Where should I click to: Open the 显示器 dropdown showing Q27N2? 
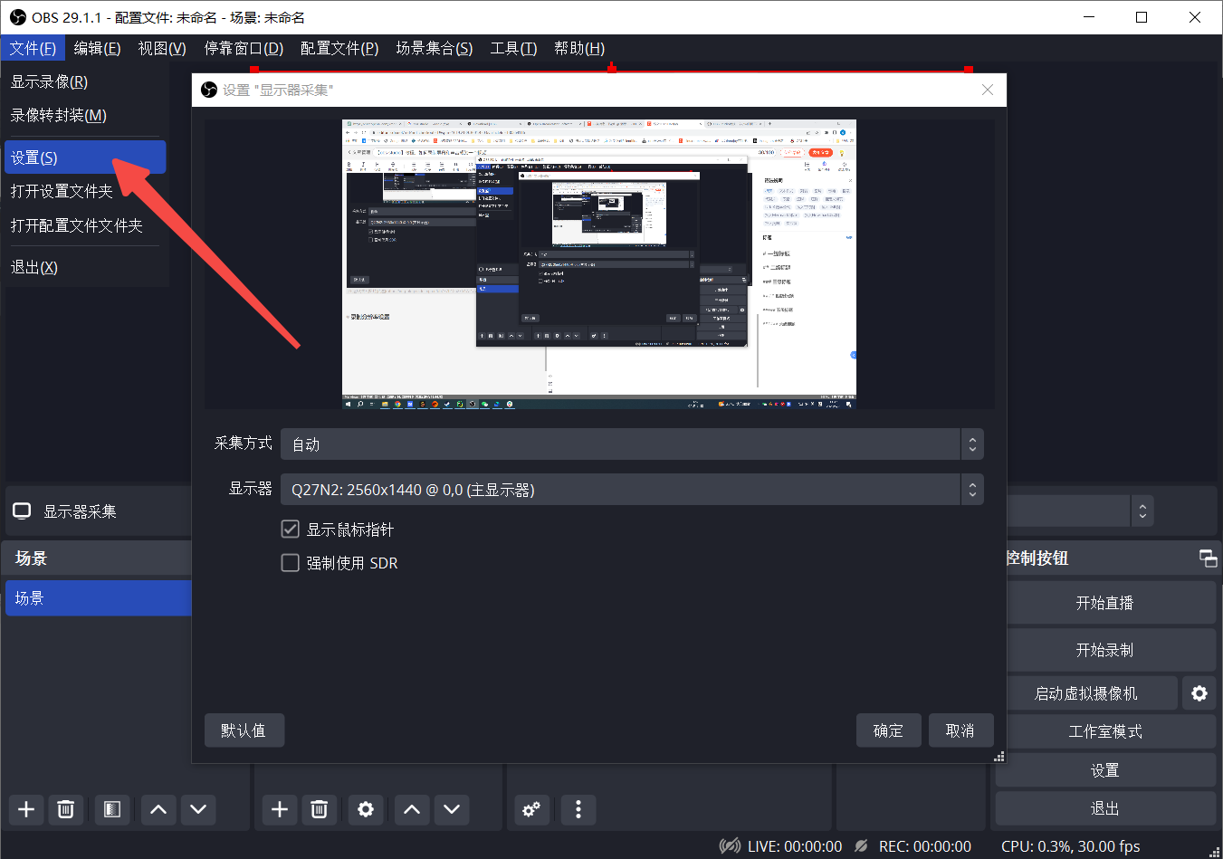[x=632, y=490]
